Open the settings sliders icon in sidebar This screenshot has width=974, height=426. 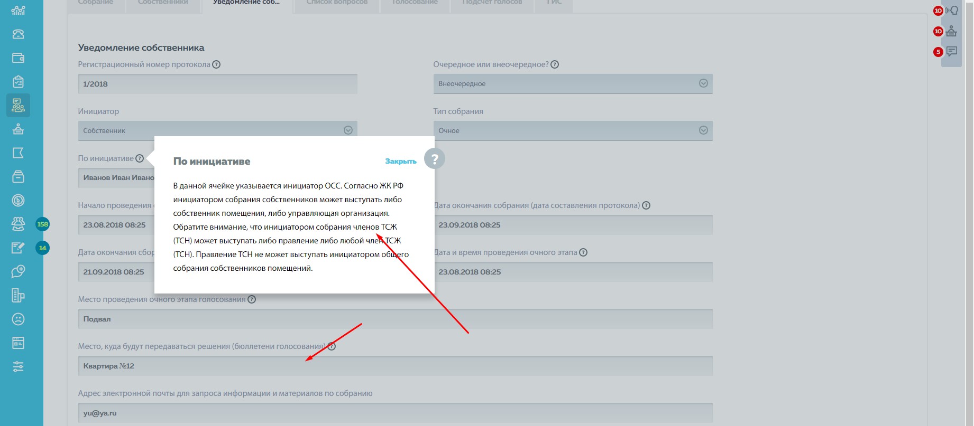point(18,366)
